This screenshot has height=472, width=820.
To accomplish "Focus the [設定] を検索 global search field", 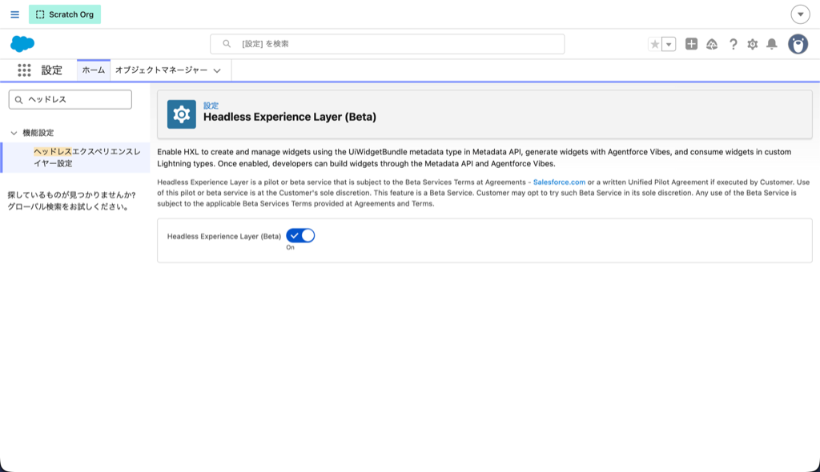I will 387,44.
